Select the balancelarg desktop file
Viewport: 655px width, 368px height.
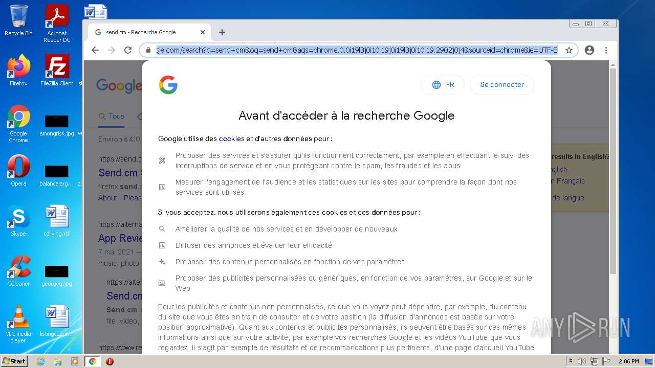coord(57,175)
